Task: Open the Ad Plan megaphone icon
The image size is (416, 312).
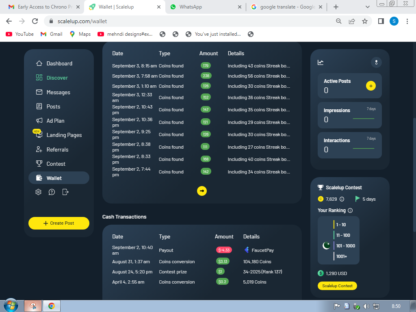Action: tap(39, 121)
